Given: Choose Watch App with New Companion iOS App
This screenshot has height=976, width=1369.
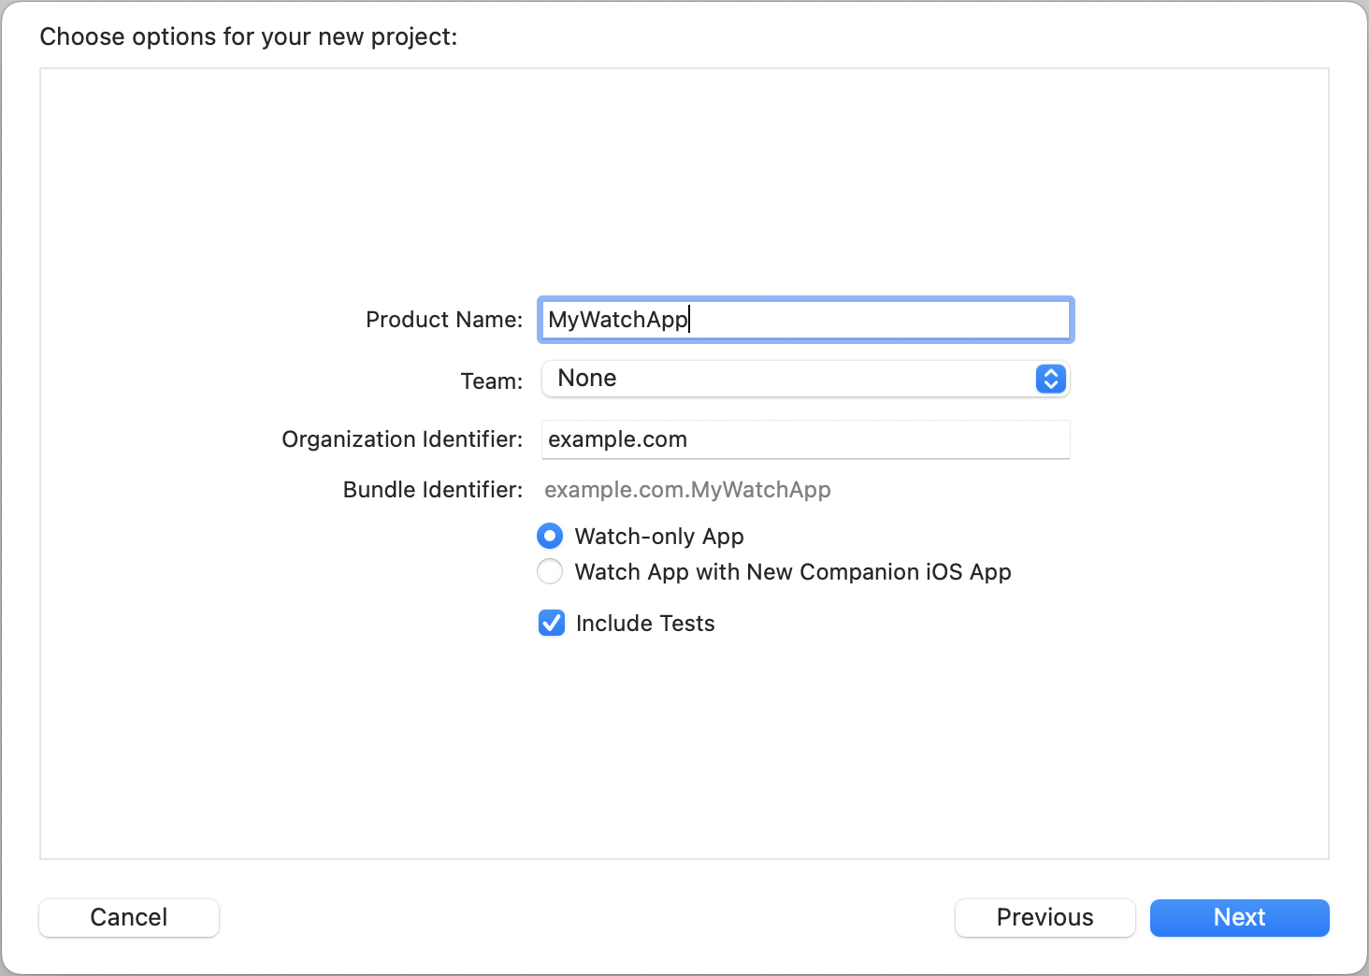Looking at the screenshot, I should pos(550,571).
